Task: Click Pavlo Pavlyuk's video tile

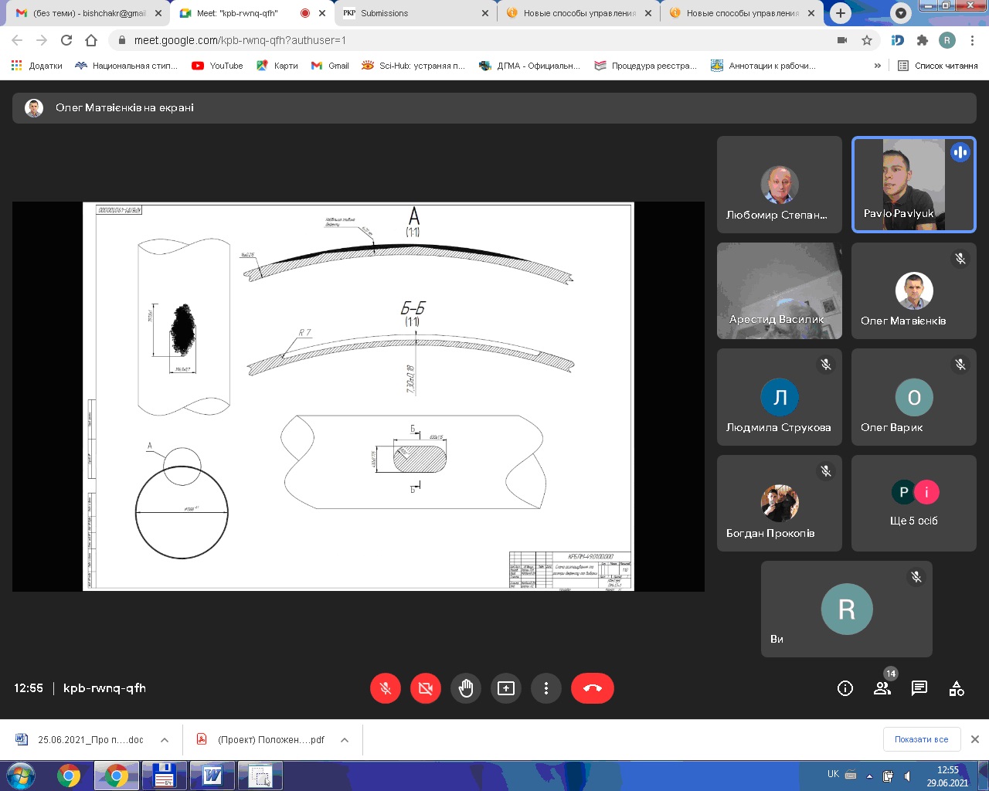Action: pyautogui.click(x=913, y=185)
